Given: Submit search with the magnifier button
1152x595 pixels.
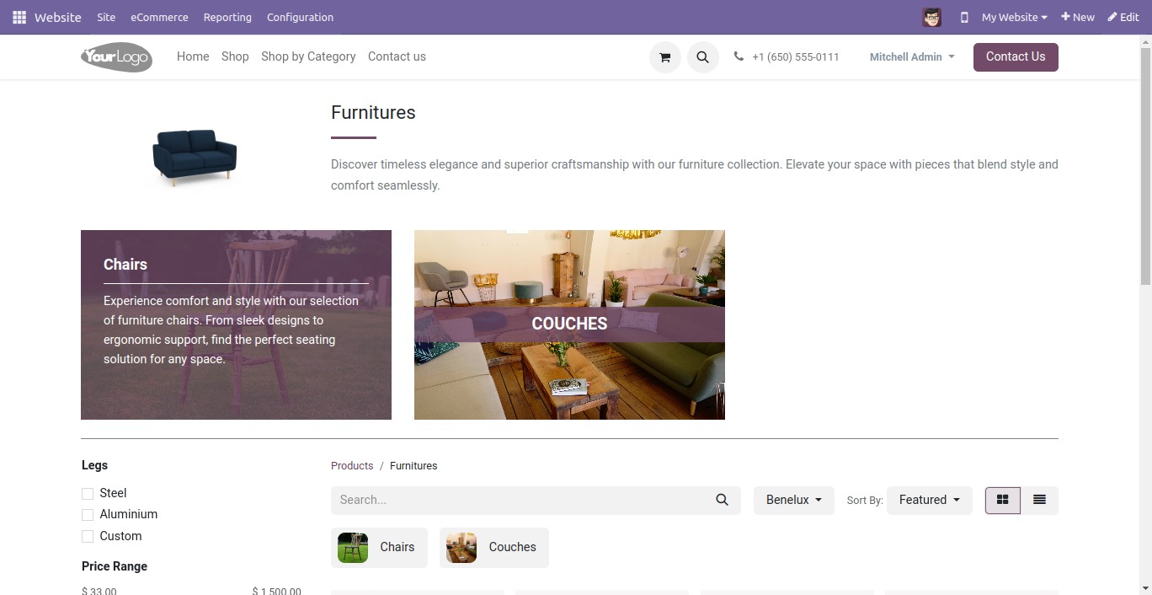Looking at the screenshot, I should click(x=722, y=500).
